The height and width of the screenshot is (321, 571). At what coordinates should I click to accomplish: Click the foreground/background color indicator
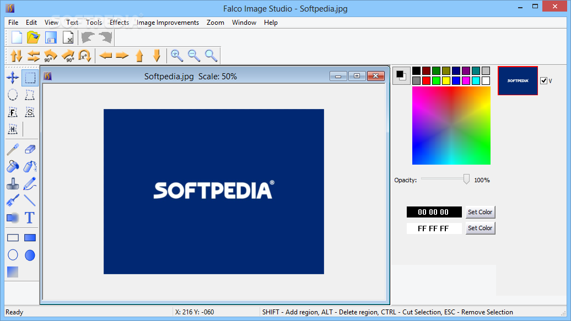point(401,75)
